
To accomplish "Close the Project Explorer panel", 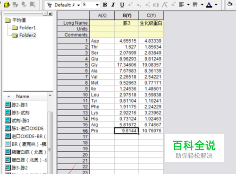I will point(50,14).
